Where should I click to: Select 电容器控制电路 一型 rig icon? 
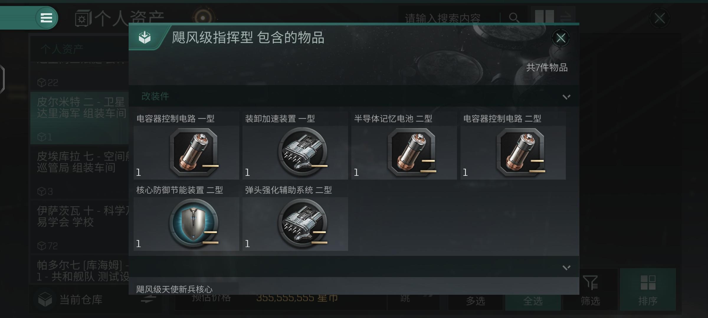pos(194,152)
